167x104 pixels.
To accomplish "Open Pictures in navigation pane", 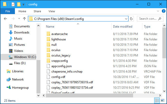I will click(20, 45).
